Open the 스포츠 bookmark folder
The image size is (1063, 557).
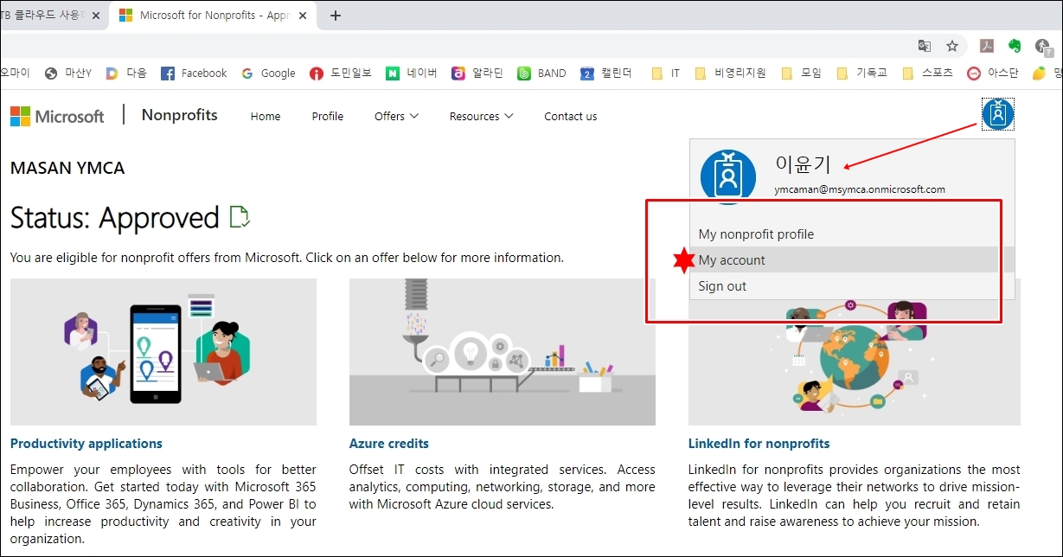pyautogui.click(x=927, y=74)
